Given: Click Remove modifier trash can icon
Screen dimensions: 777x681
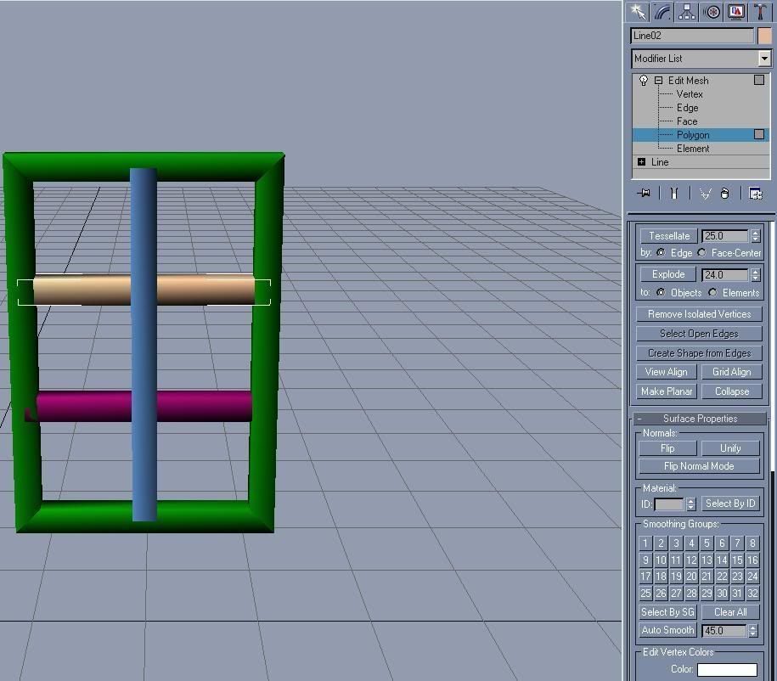Looking at the screenshot, I should click(x=724, y=194).
